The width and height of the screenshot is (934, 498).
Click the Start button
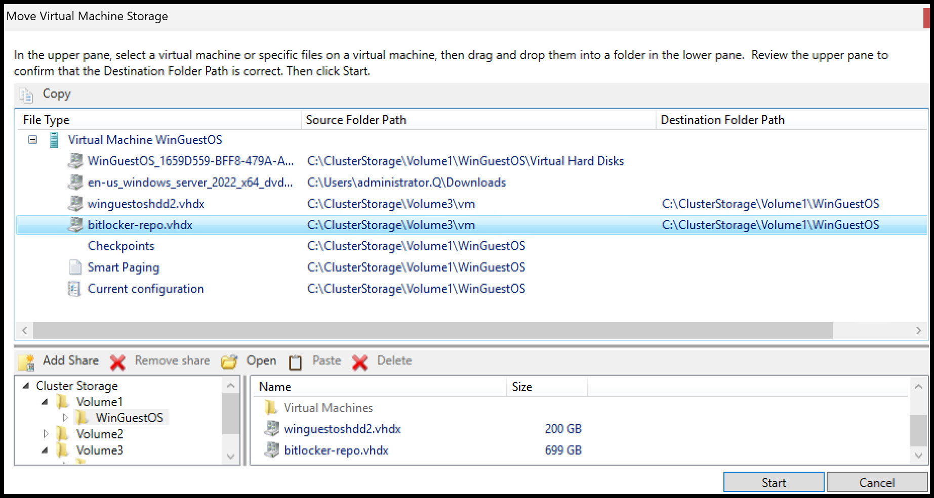click(774, 482)
